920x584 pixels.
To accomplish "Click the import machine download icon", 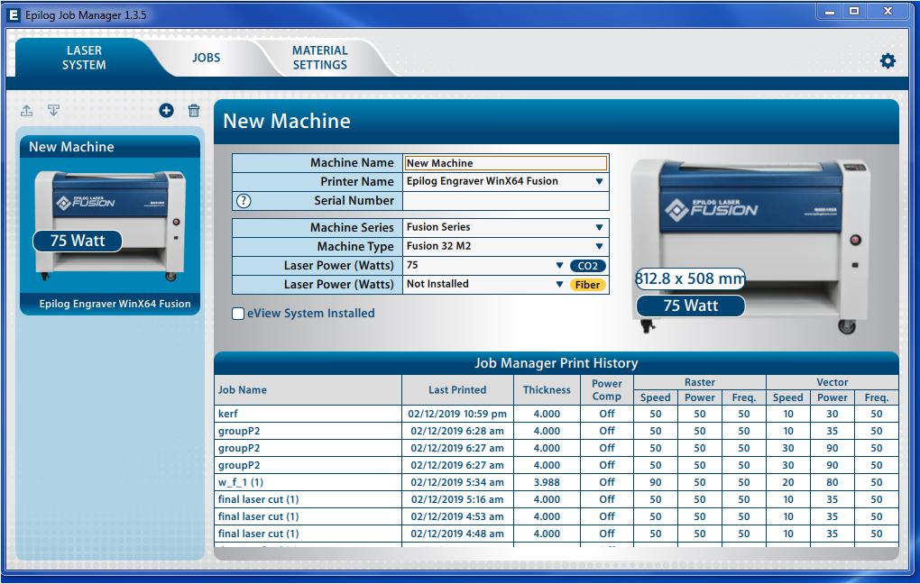I will click(x=53, y=110).
